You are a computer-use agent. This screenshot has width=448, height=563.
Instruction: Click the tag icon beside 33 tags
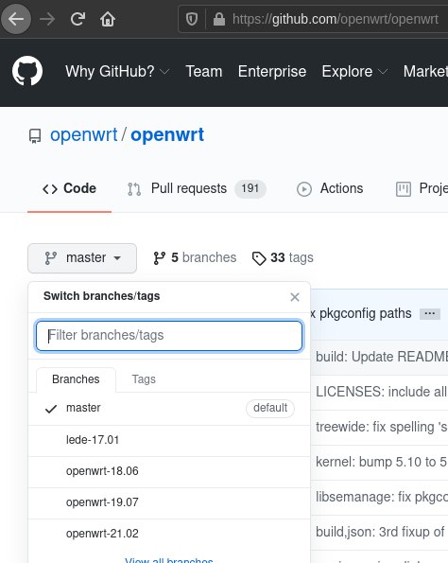pos(259,258)
